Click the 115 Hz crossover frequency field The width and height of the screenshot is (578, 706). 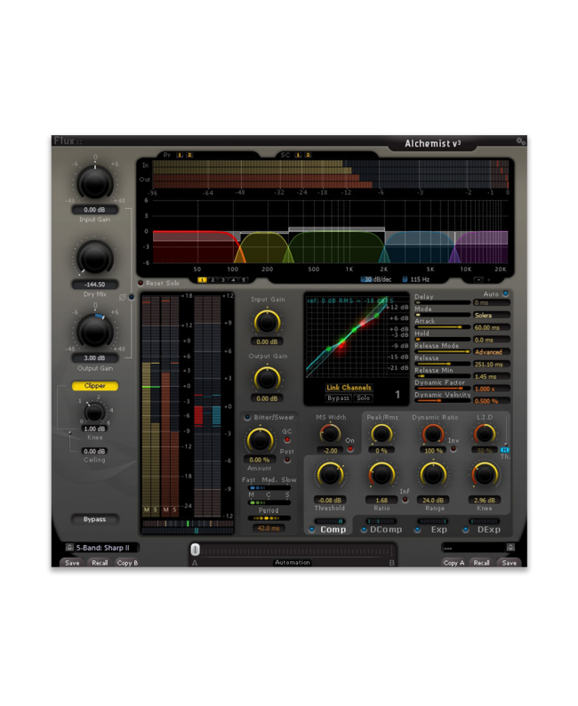point(416,279)
